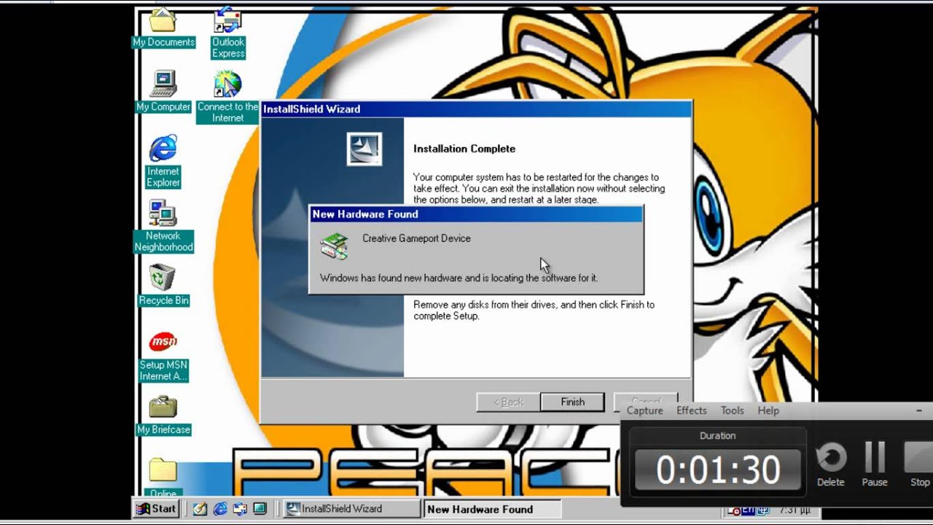
Task: Pause the recording
Action: [x=875, y=464]
